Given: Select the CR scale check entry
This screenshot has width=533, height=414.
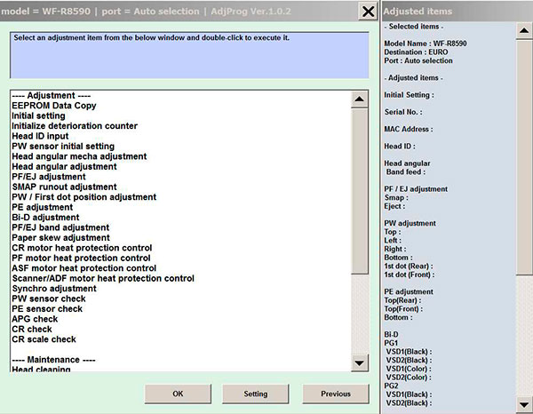Looking at the screenshot, I should 44,339.
